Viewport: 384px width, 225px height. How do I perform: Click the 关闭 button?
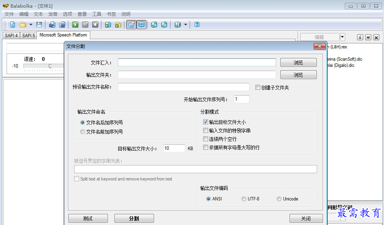point(306,218)
